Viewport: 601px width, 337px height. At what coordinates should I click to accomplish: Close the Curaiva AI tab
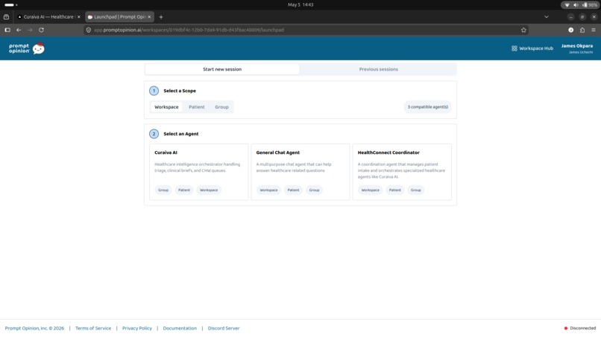[78, 17]
